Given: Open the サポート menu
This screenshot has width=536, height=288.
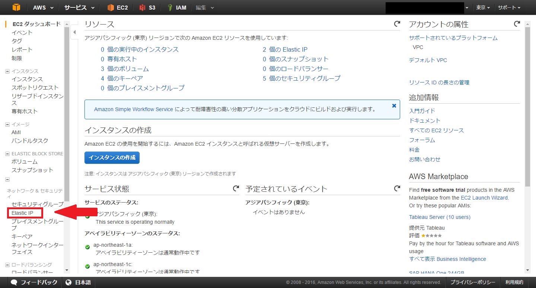Looking at the screenshot, I should coord(509,7).
